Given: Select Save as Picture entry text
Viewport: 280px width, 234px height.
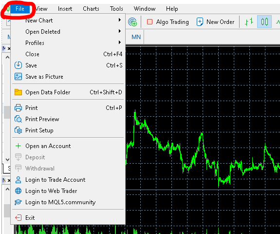Looking at the screenshot, I should [44, 77].
